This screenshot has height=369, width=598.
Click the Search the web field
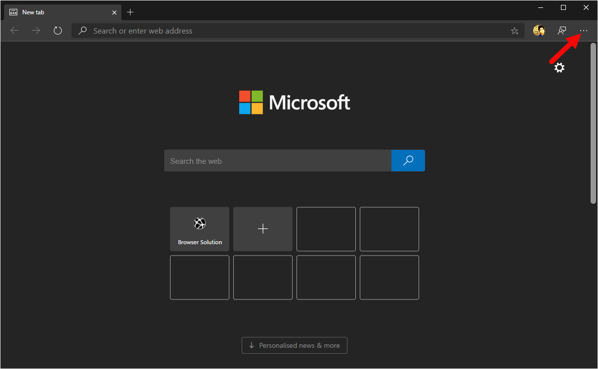pos(278,161)
